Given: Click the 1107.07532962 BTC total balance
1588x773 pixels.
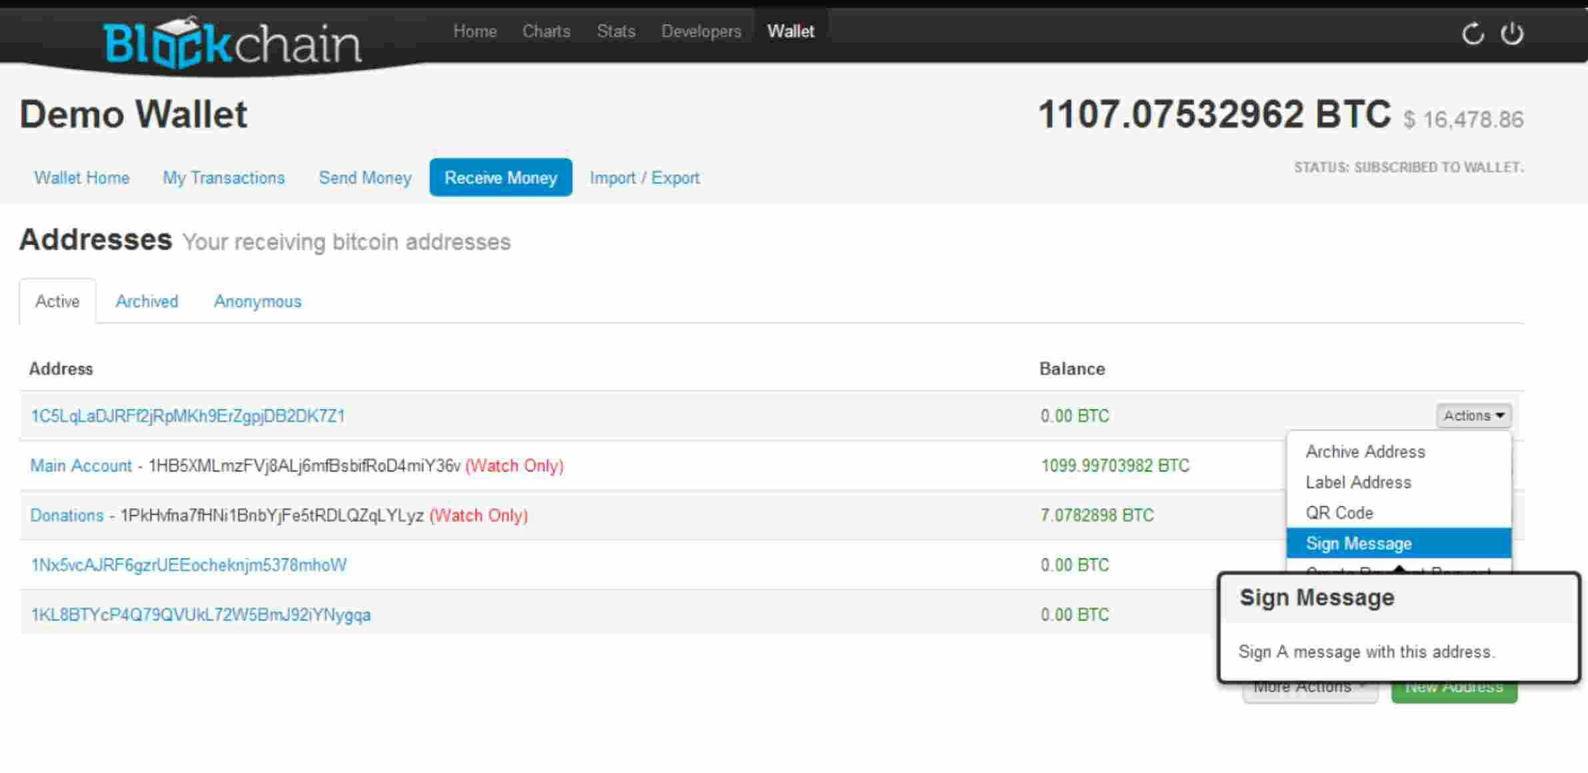Looking at the screenshot, I should tap(1214, 115).
